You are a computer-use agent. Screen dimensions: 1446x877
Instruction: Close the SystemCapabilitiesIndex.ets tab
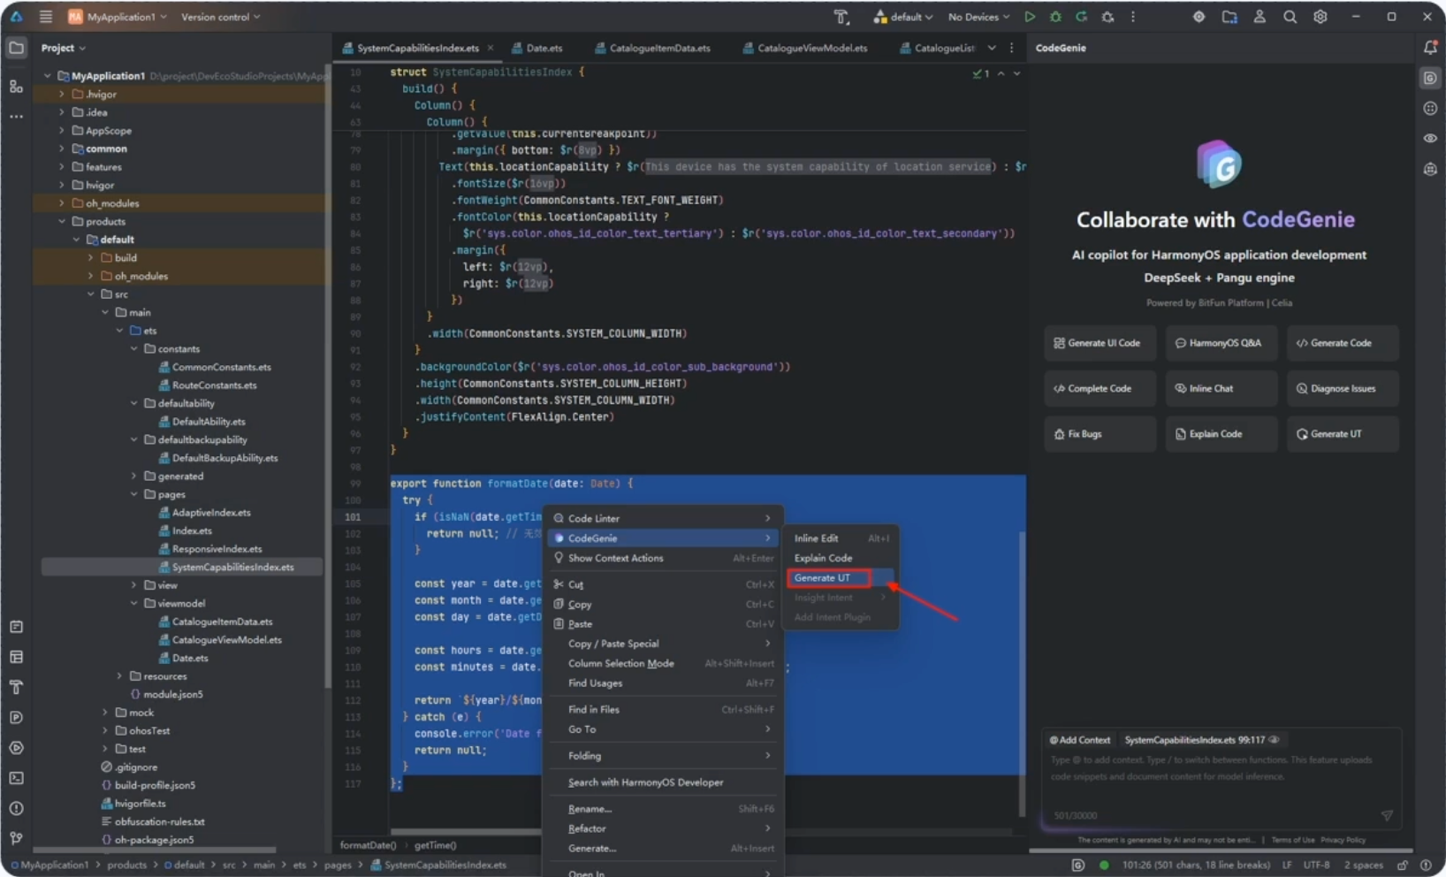pyautogui.click(x=491, y=48)
